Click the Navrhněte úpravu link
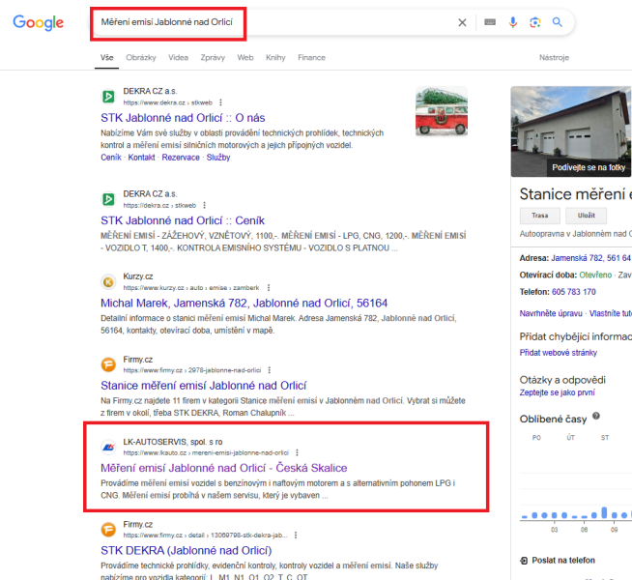Screen dimensions: 632x580 coord(551,313)
